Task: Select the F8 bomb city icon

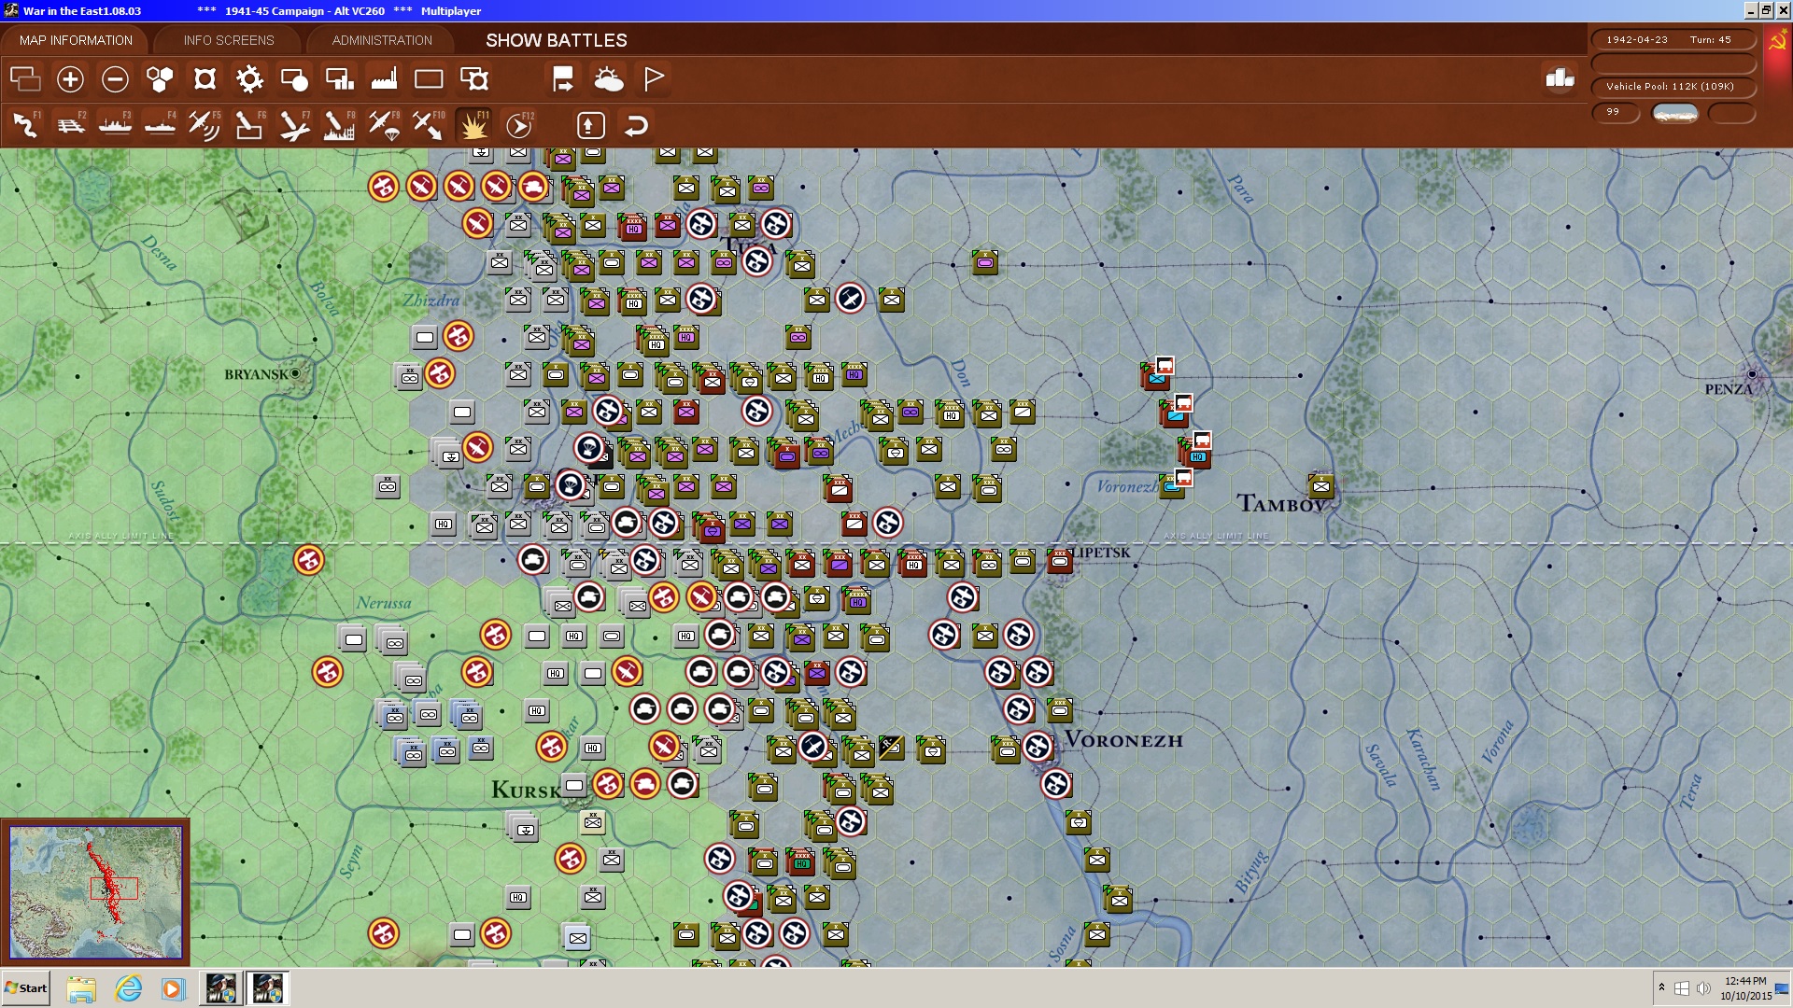Action: tap(339, 124)
